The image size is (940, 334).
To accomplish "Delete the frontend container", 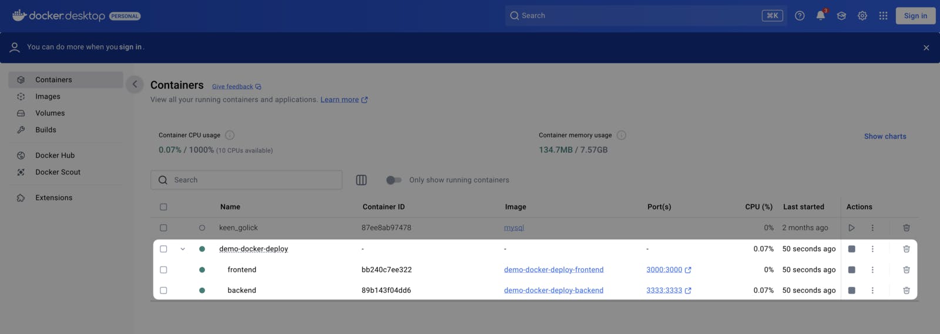I will [x=907, y=270].
